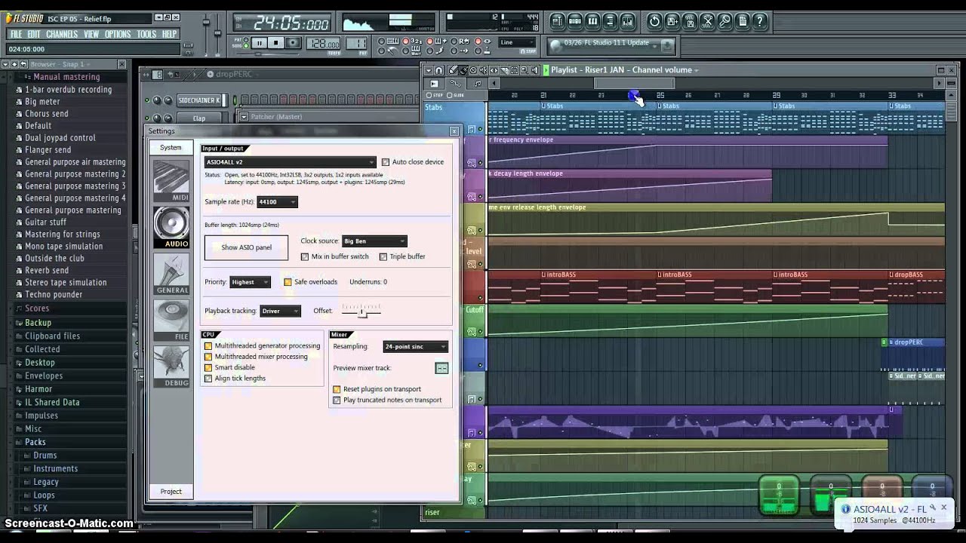Viewport: 966px width, 543px height.
Task: Open the CHANNELS menu
Action: [61, 34]
